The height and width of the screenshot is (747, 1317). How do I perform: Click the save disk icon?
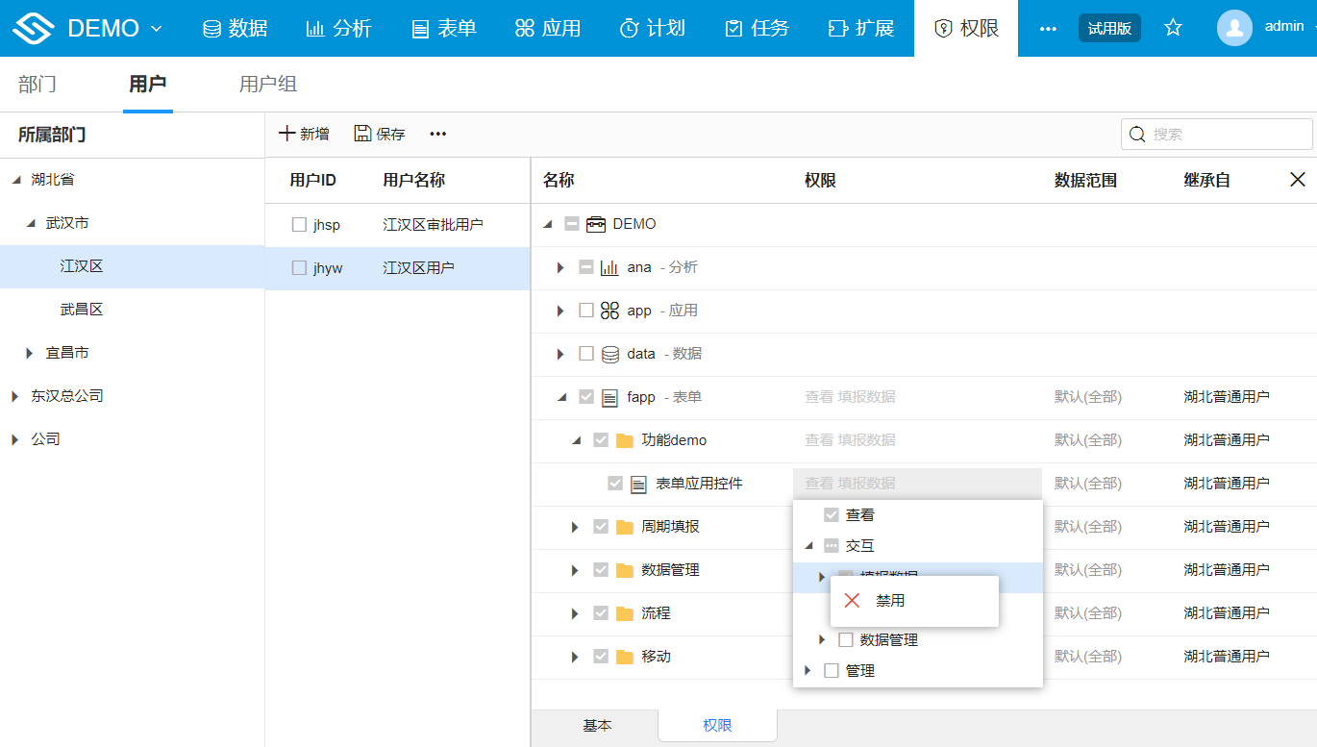[362, 134]
